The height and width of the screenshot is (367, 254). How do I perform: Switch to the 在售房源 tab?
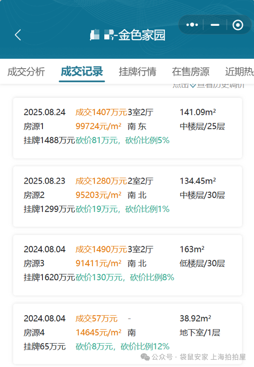[191, 72]
